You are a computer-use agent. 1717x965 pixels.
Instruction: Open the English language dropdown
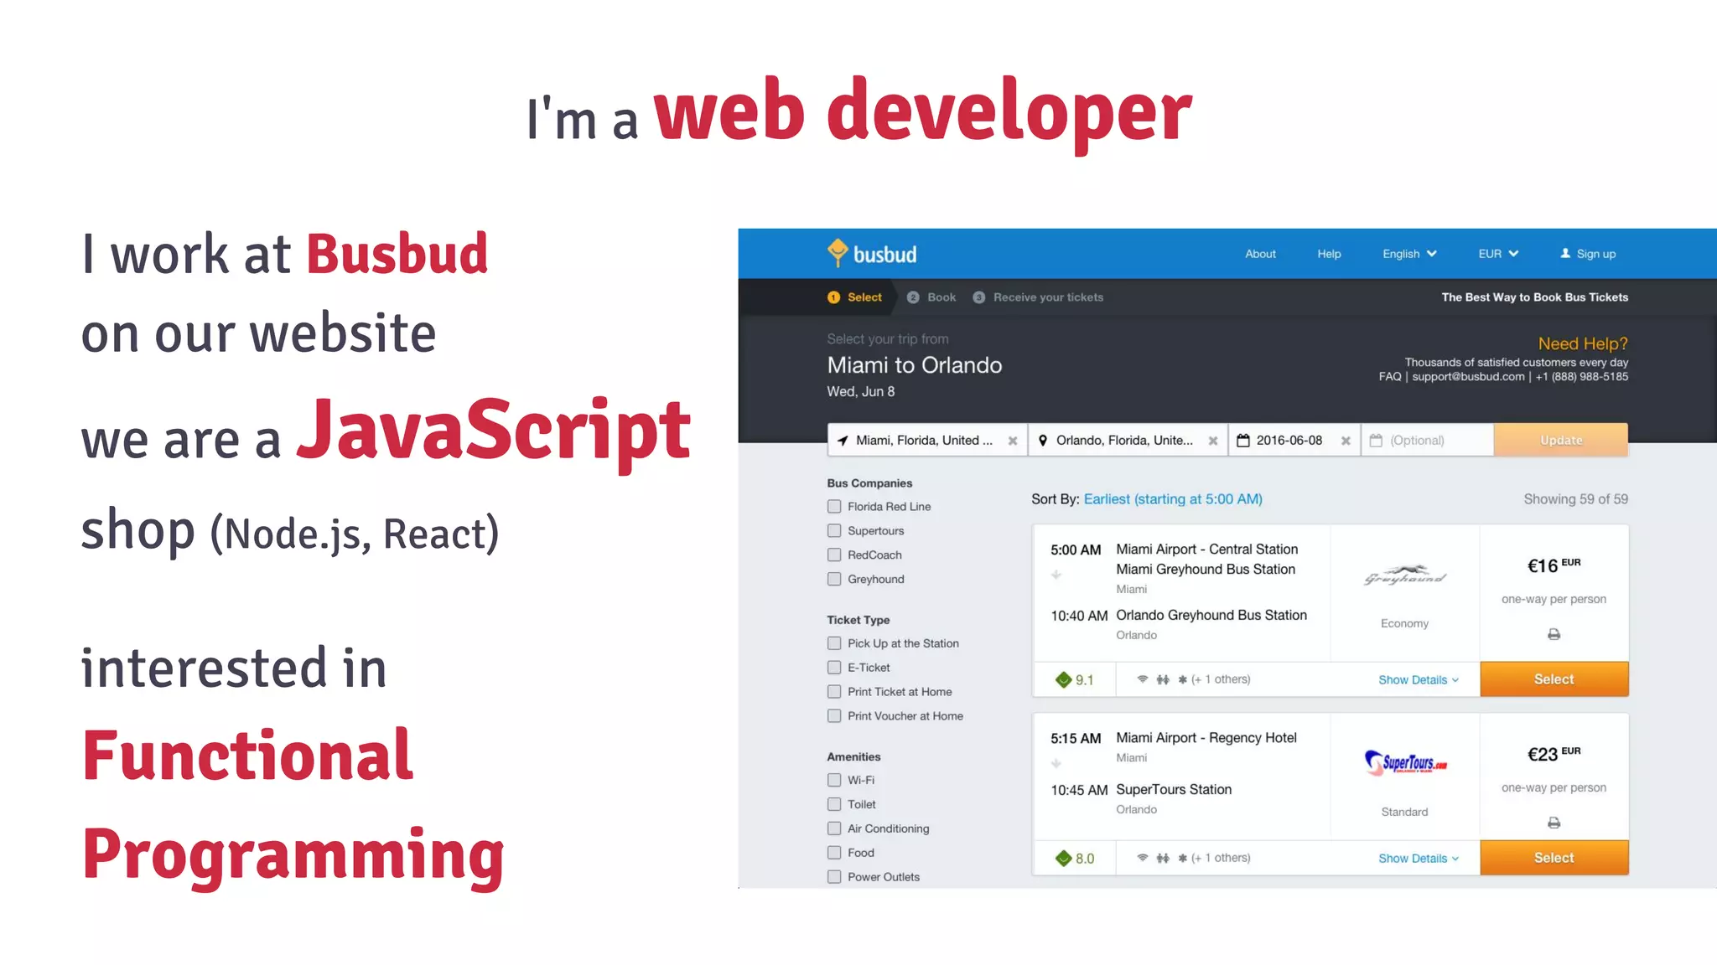(x=1409, y=254)
